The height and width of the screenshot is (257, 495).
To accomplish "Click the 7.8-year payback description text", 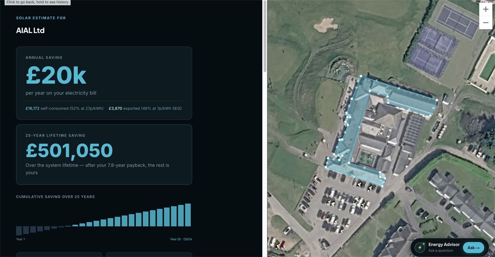I will pyautogui.click(x=97, y=169).
